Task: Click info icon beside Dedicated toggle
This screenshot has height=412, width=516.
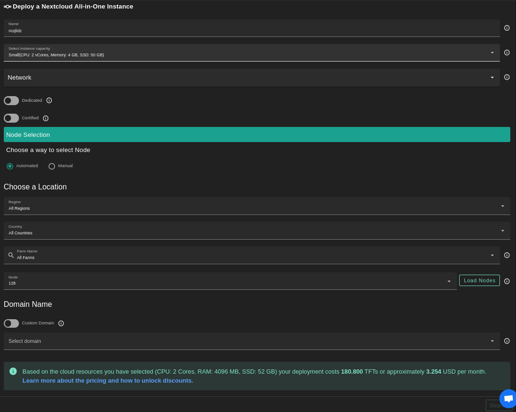Action: coord(49,100)
